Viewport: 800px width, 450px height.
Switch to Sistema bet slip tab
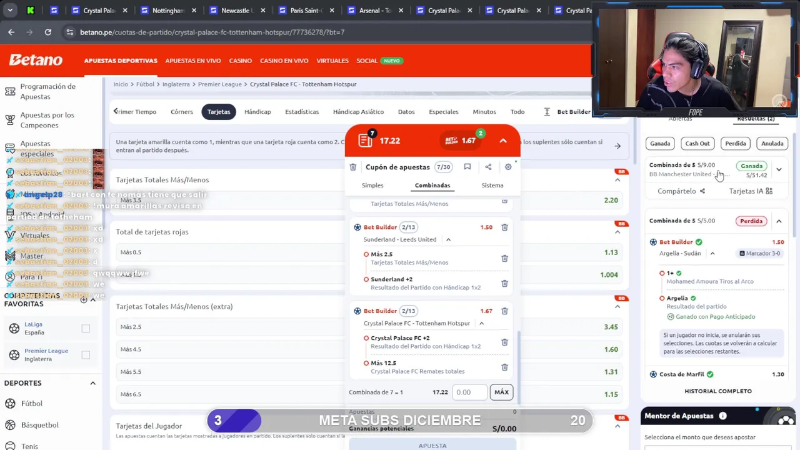[x=492, y=185]
